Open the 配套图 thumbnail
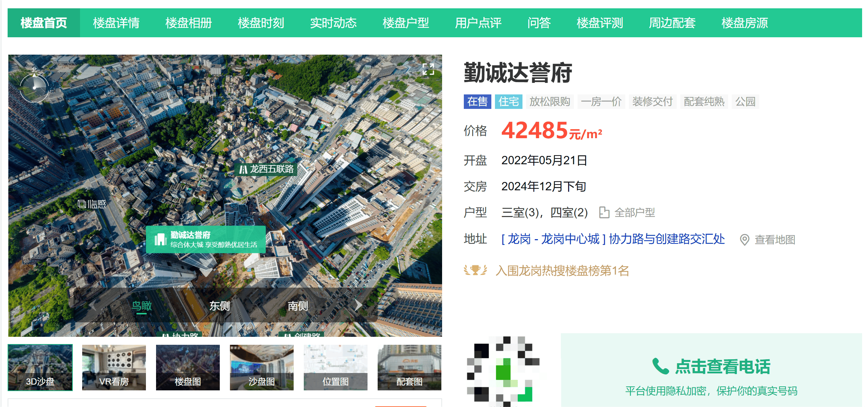 point(410,368)
